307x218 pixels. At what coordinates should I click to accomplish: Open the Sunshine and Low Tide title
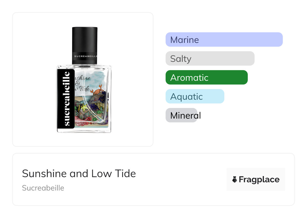(x=79, y=174)
